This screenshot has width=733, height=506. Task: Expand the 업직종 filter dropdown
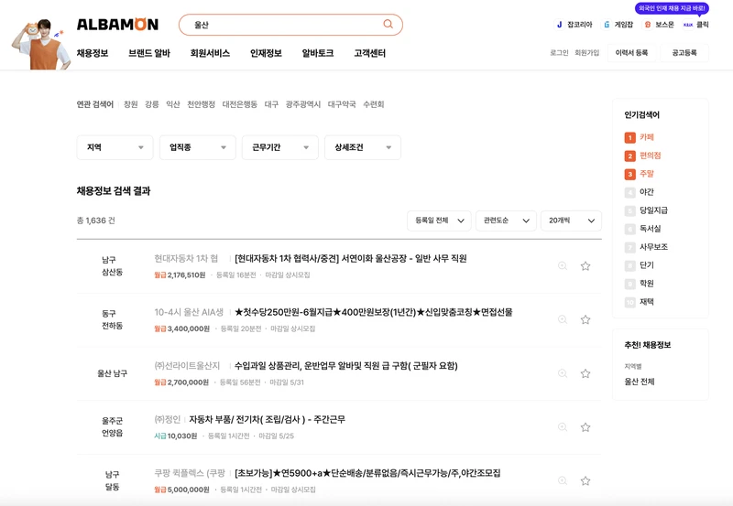point(197,147)
